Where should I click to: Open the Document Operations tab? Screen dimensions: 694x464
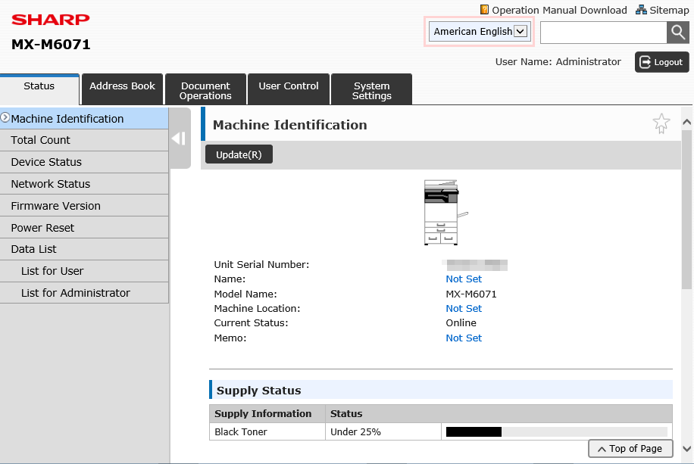tap(205, 90)
